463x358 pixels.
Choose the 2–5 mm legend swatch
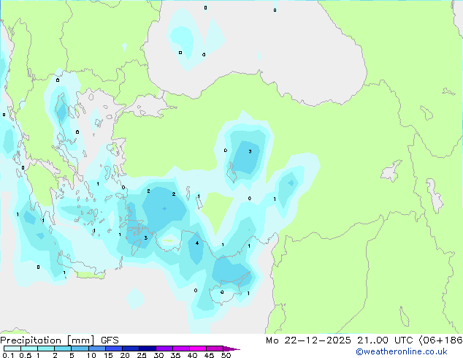click(x=63, y=349)
